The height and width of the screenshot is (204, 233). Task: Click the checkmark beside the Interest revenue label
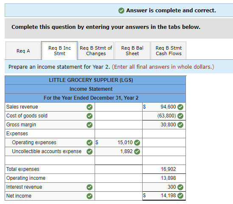tap(90, 187)
